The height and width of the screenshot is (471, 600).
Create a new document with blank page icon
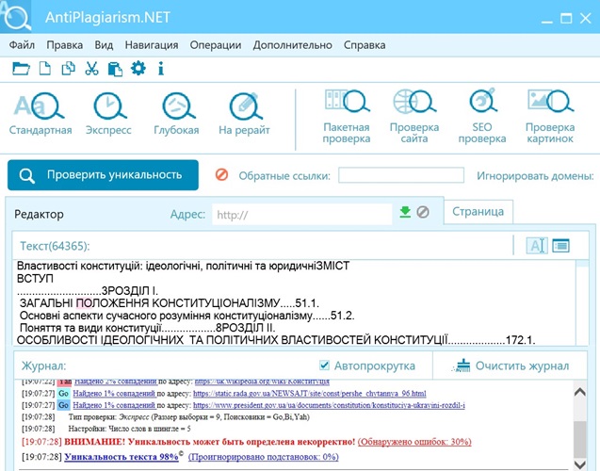click(45, 69)
